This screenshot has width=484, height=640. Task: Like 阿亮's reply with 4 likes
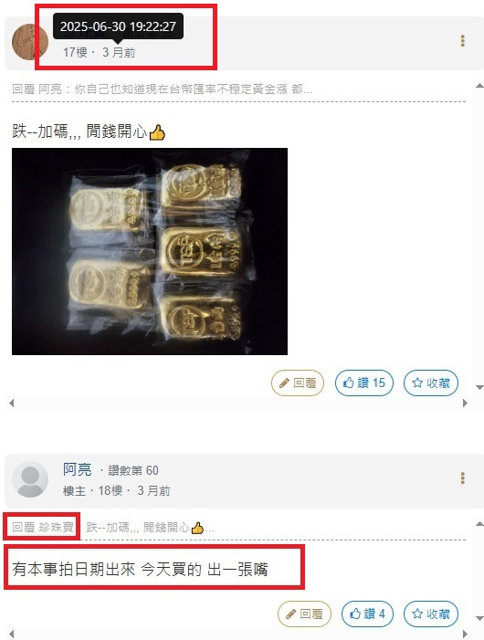point(367,614)
